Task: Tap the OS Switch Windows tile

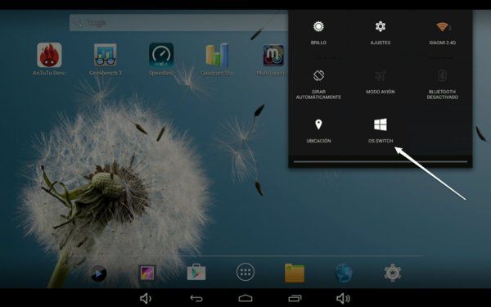Action: tap(381, 131)
